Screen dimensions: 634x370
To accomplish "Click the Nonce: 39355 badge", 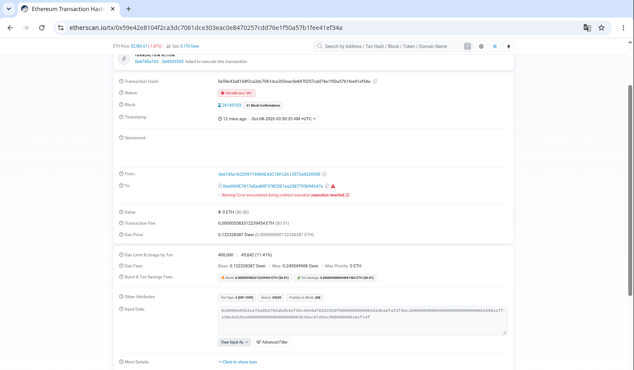I will click(271, 298).
